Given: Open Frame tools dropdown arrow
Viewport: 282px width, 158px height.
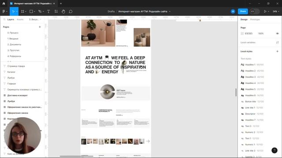Looking at the screenshot, I should (x=26, y=11).
